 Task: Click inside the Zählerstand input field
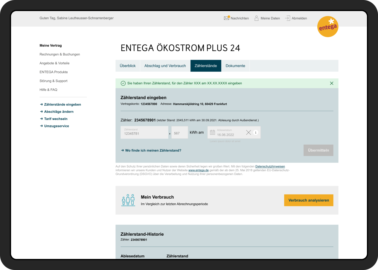pyautogui.click(x=144, y=132)
